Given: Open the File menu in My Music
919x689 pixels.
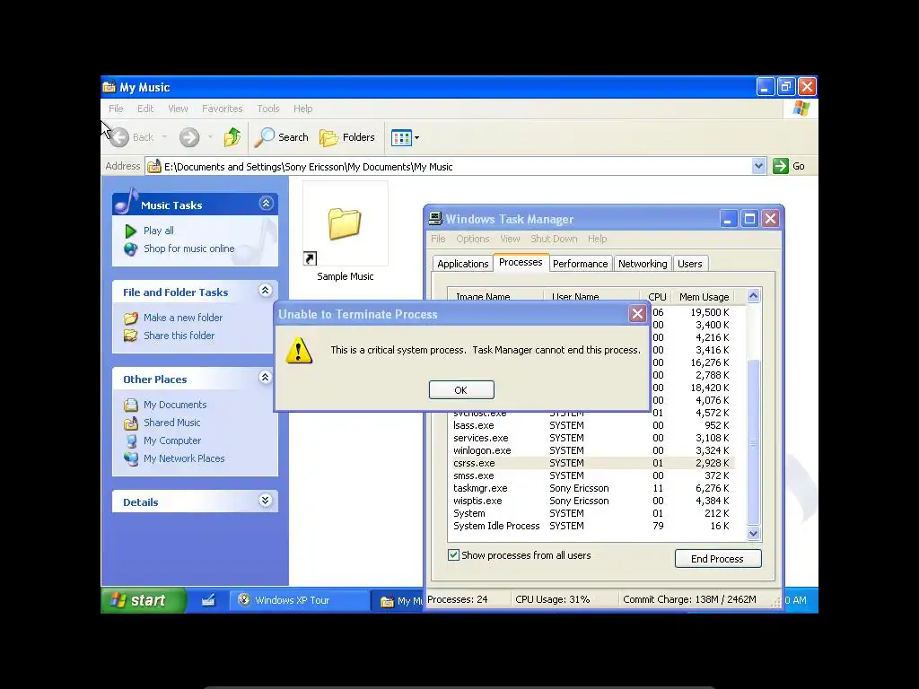Looking at the screenshot, I should point(116,109).
